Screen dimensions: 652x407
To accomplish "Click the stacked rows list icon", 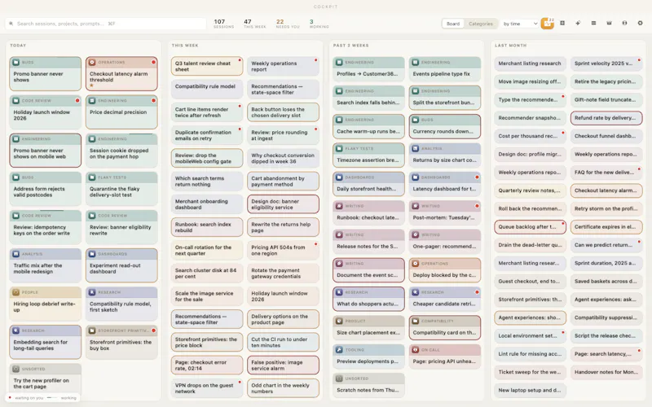I will pos(593,24).
